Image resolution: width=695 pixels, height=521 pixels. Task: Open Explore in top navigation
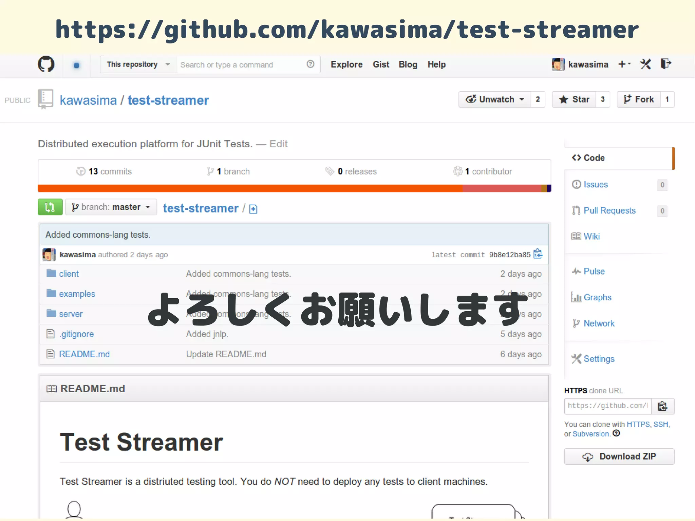pyautogui.click(x=346, y=64)
